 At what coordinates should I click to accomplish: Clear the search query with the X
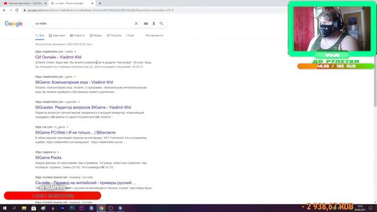[136, 24]
